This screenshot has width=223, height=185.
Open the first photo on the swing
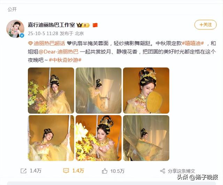click(51, 90)
